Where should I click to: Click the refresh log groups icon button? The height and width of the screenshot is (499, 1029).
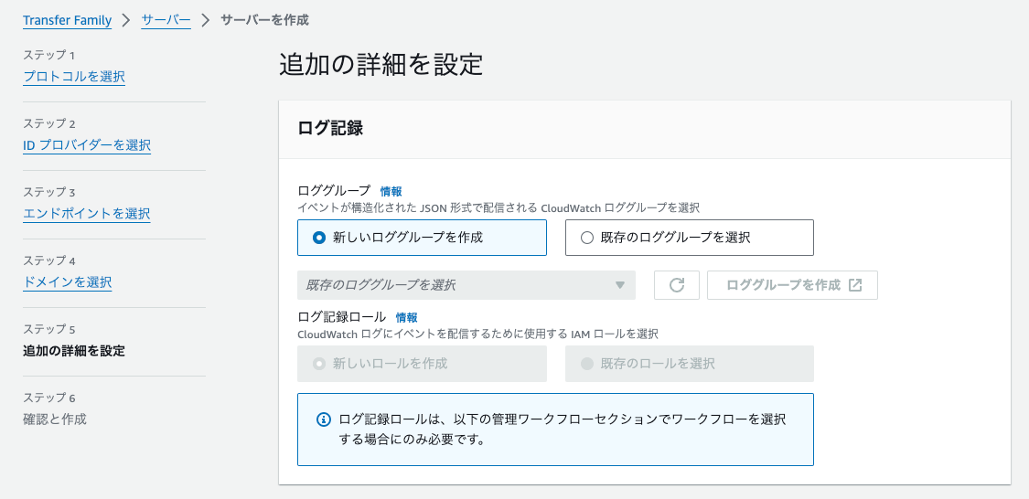coord(677,285)
